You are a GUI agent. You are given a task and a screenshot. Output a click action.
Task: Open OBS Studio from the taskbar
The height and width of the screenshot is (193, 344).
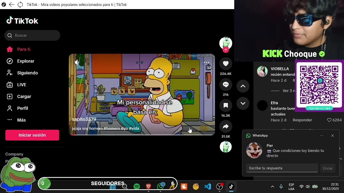click(x=220, y=187)
